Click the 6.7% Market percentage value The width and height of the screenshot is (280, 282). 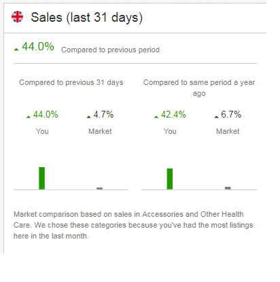click(x=231, y=114)
